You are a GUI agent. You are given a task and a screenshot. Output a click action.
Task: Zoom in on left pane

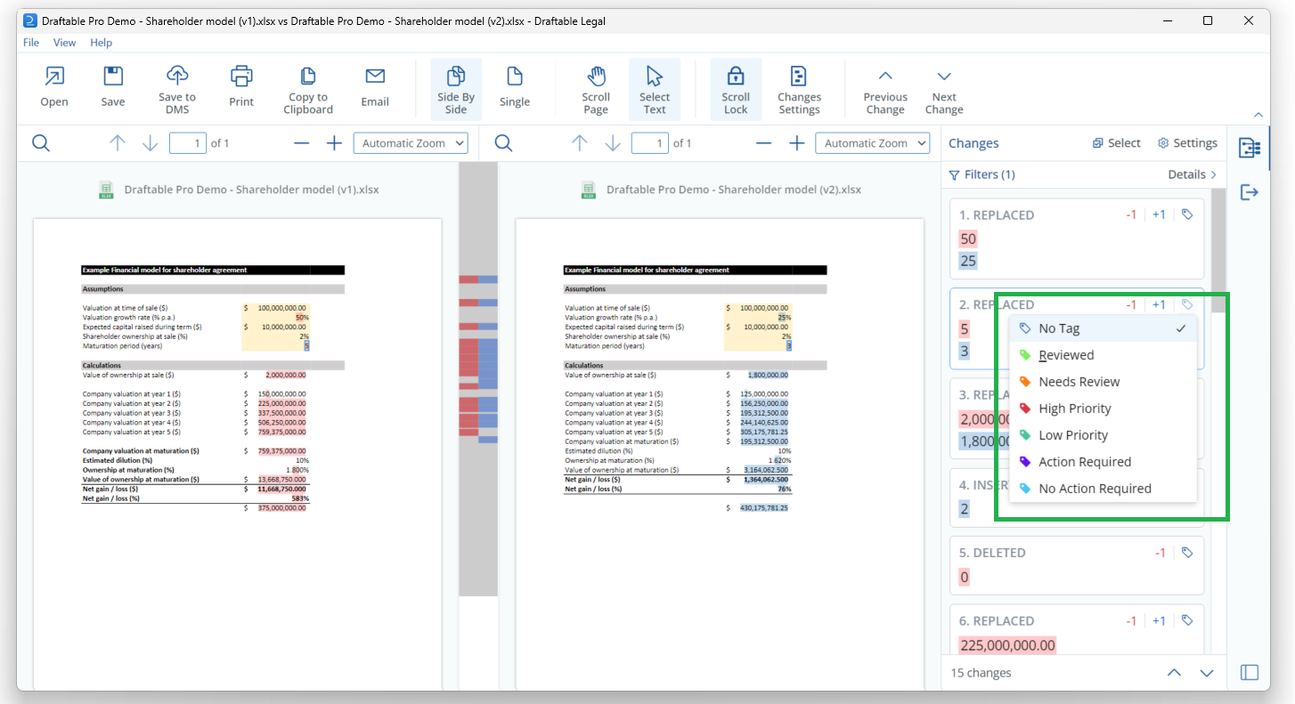334,143
